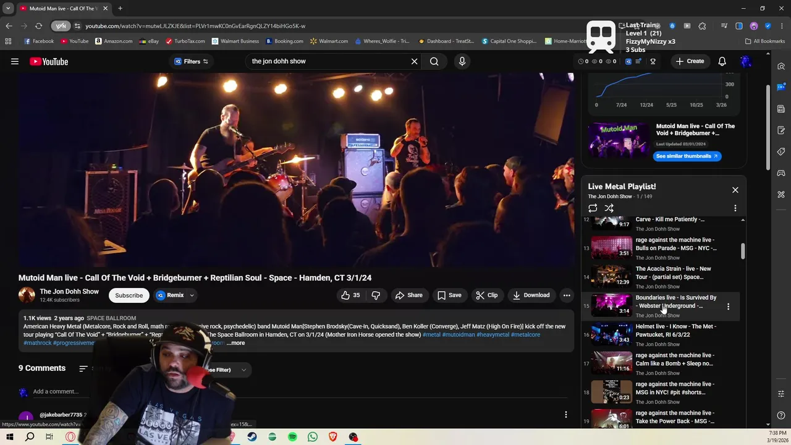791x445 pixels.
Task: Play The Acacia Strain live New Tour
Action: [x=661, y=277]
